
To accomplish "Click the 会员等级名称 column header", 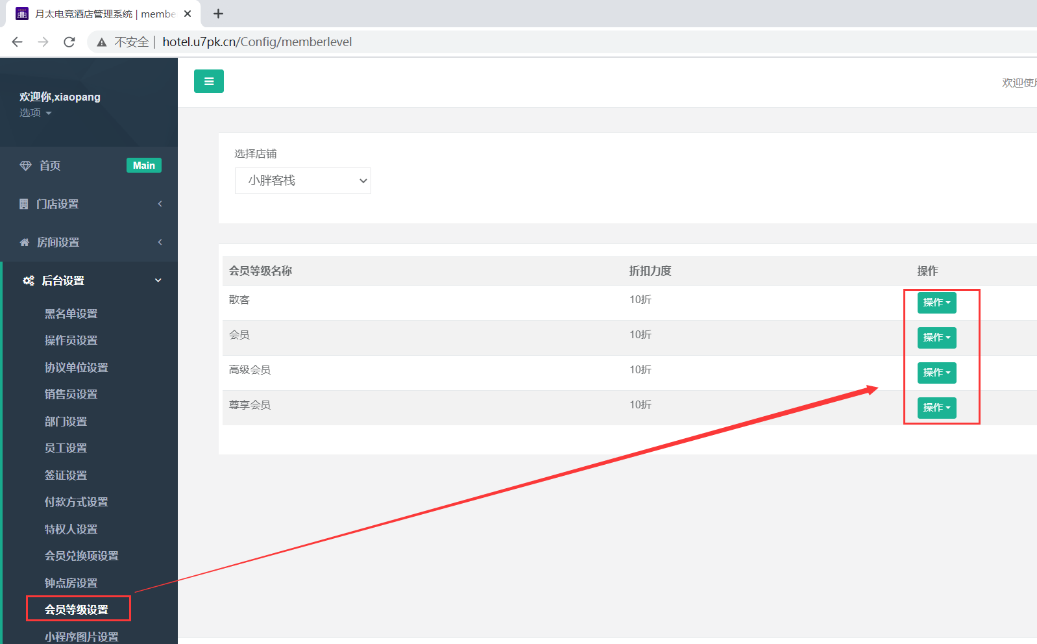I will [x=260, y=271].
